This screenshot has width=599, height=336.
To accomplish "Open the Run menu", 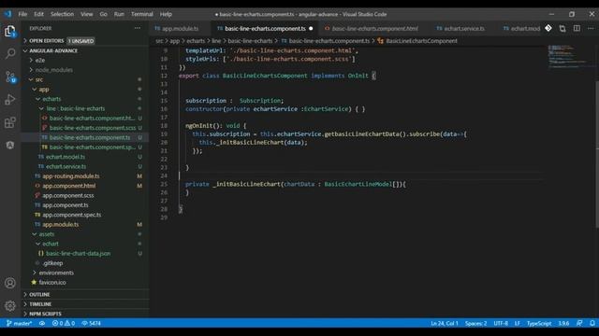I will 119,14.
